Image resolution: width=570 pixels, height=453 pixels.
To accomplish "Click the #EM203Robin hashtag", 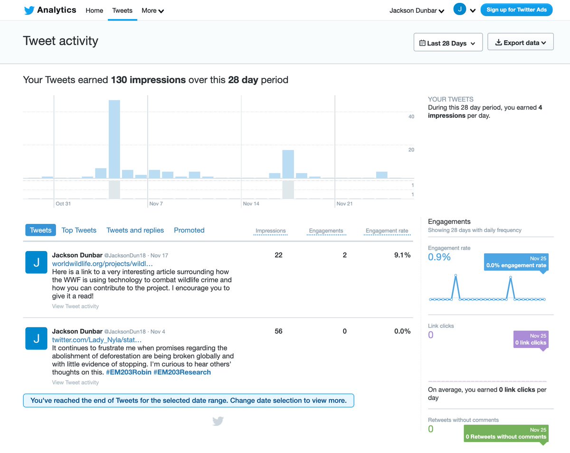I will (x=129, y=372).
